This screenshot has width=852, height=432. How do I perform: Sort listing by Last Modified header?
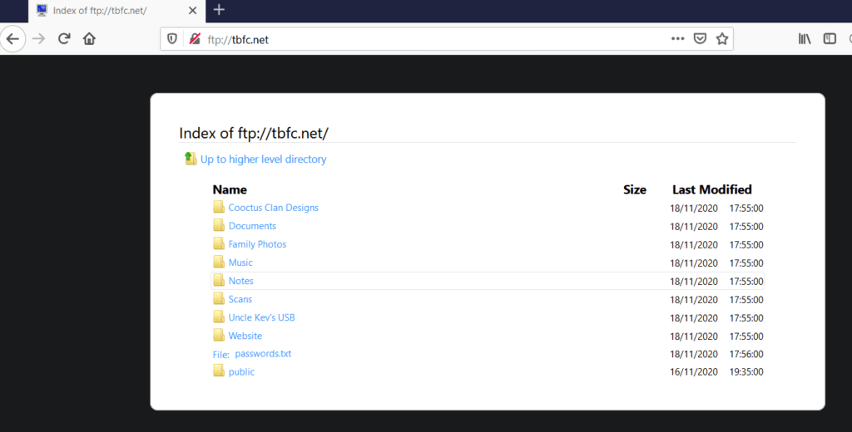(x=711, y=189)
